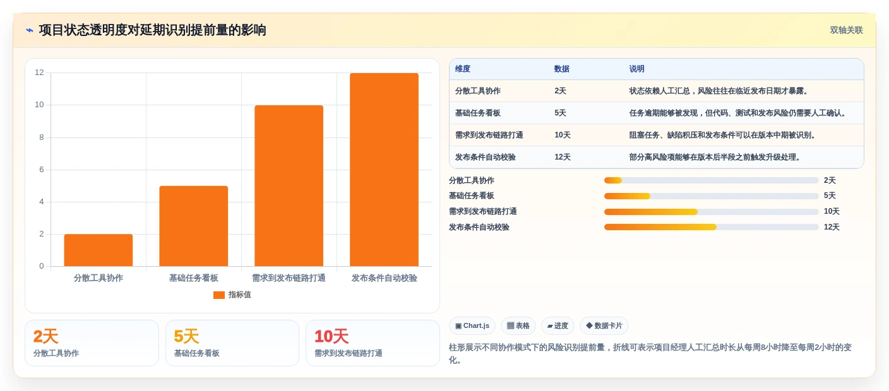
Task: Select table row cell 需求到发布链路打通
Action: (489, 135)
